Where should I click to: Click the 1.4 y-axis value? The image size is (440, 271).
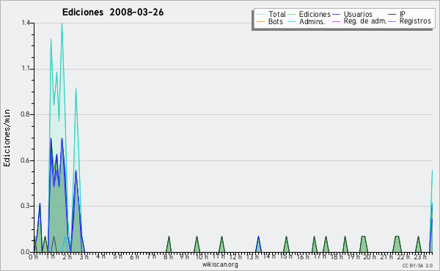[26, 23]
